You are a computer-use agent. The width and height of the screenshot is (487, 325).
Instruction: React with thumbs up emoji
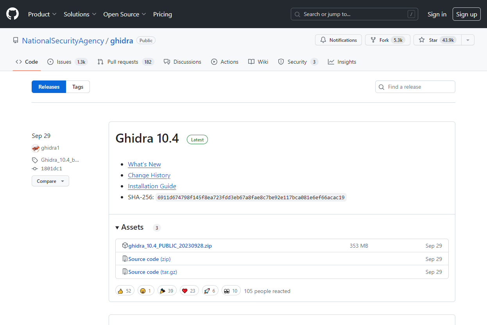[x=125, y=291]
